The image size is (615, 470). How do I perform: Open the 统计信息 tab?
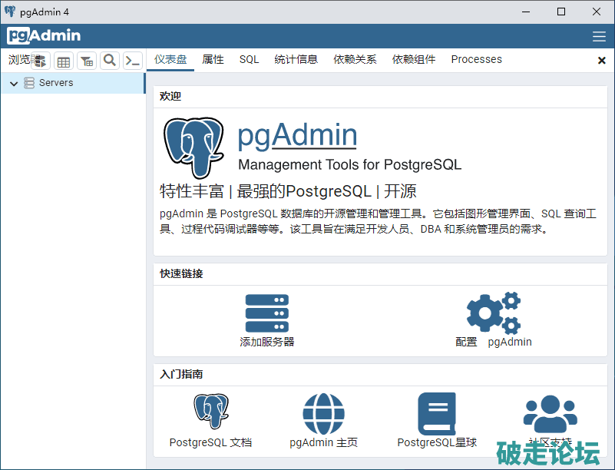[296, 60]
